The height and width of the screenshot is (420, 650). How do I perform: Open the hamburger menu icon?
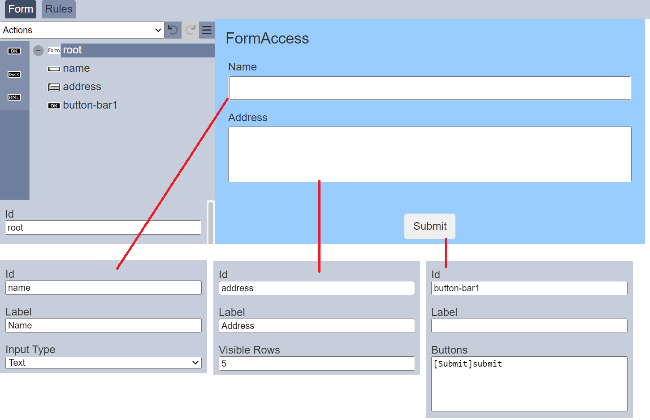207,30
